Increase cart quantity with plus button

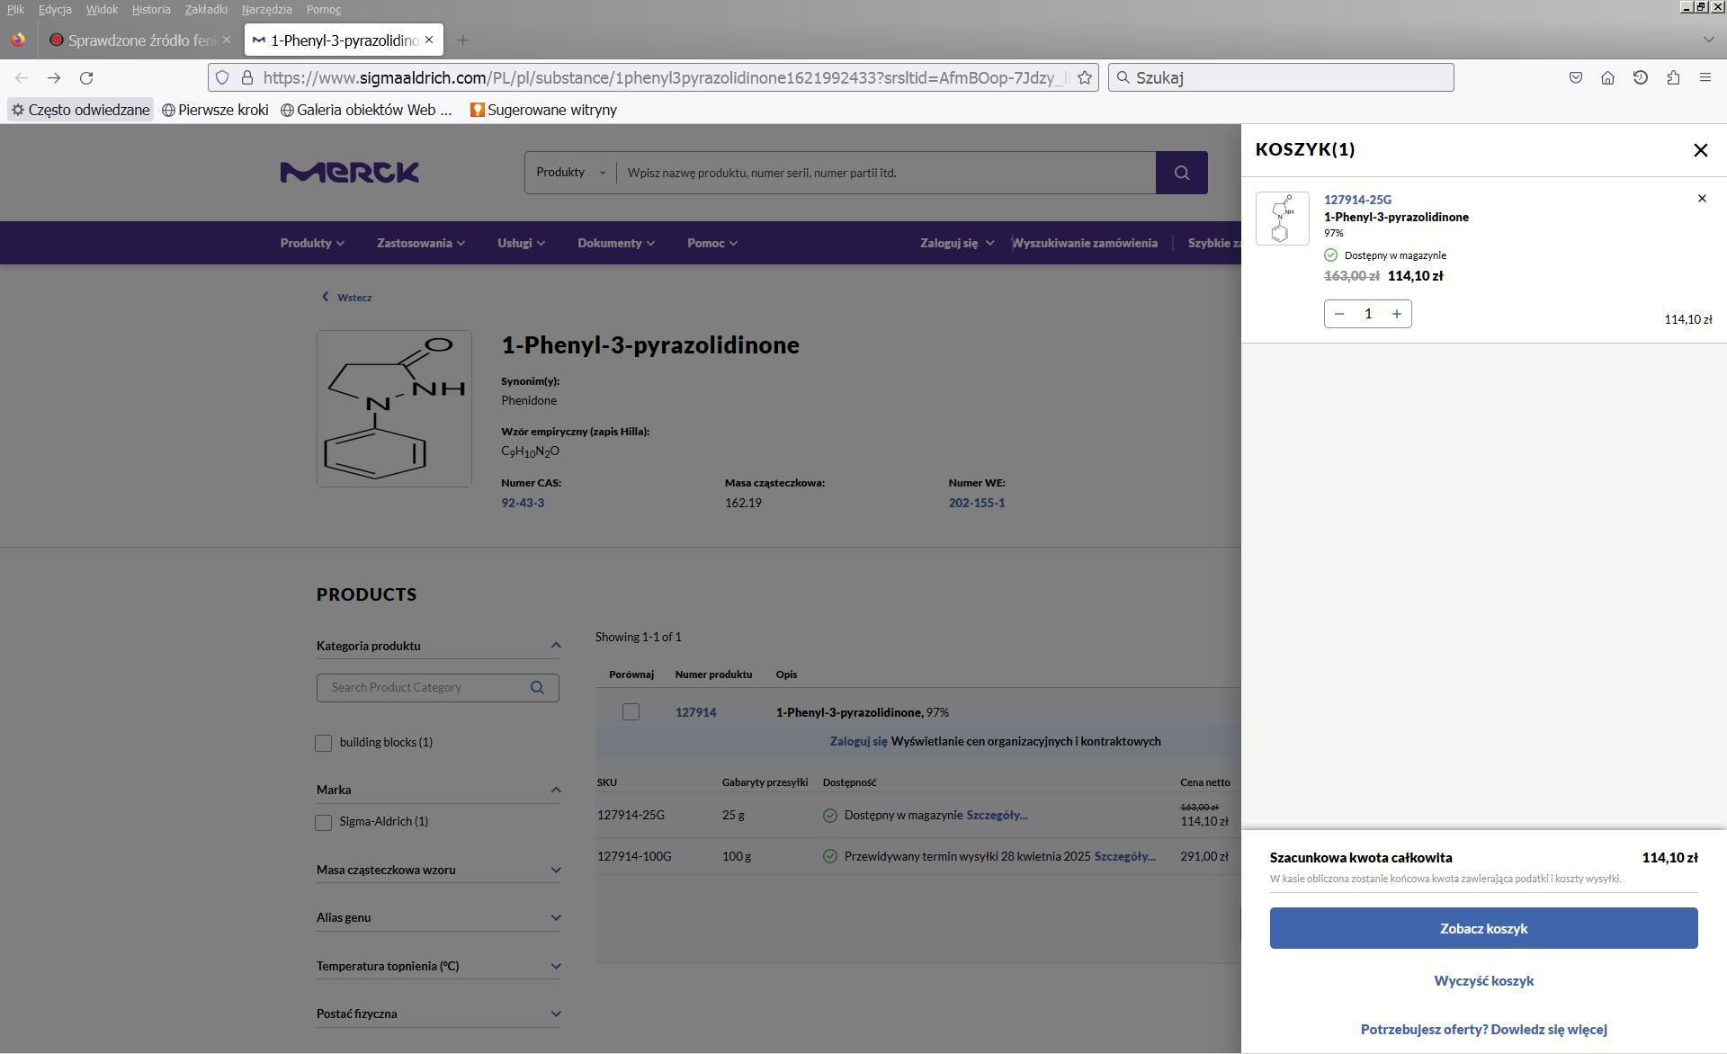click(x=1396, y=314)
